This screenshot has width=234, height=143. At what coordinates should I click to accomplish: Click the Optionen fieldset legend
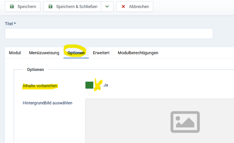[35, 70]
